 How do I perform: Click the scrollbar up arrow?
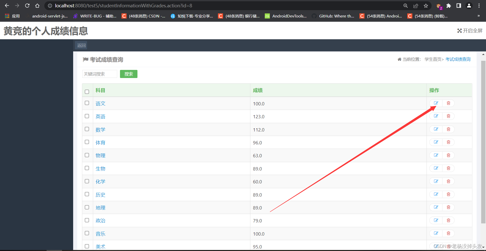(483, 54)
